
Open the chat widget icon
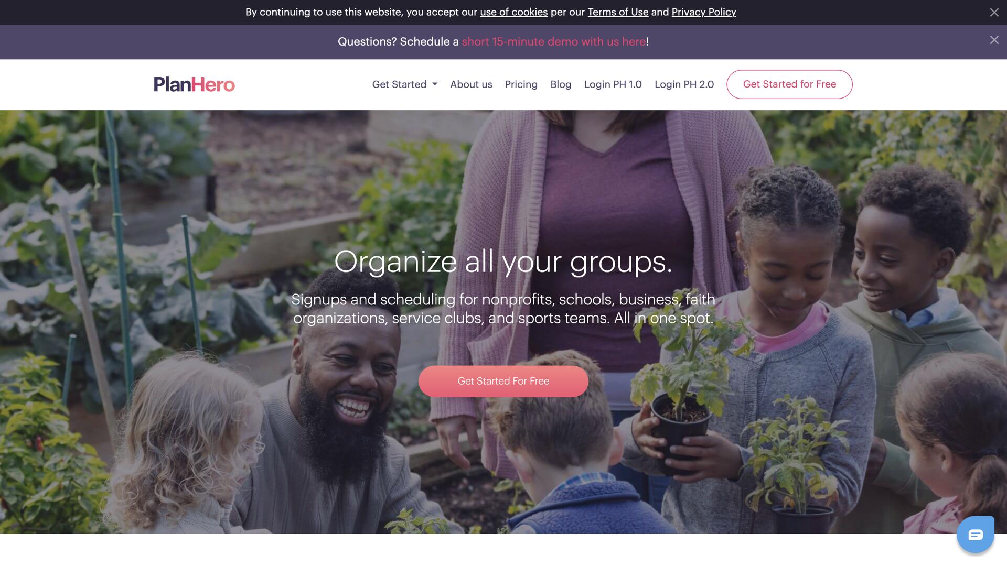pyautogui.click(x=975, y=535)
